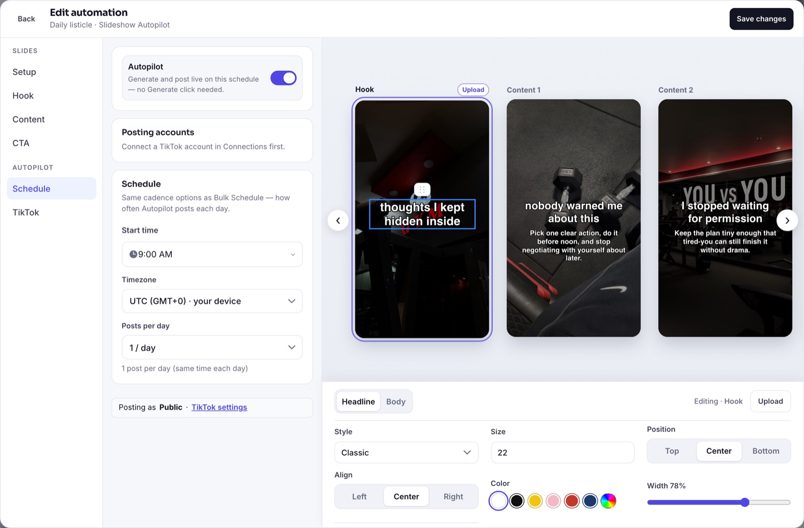
Task: Align headline text Right
Action: click(453, 496)
